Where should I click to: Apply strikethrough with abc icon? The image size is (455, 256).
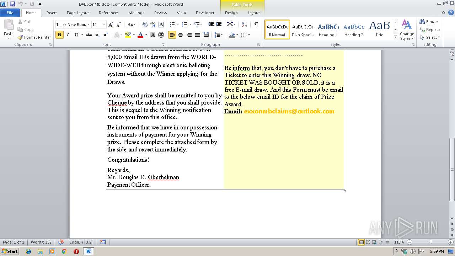click(89, 35)
